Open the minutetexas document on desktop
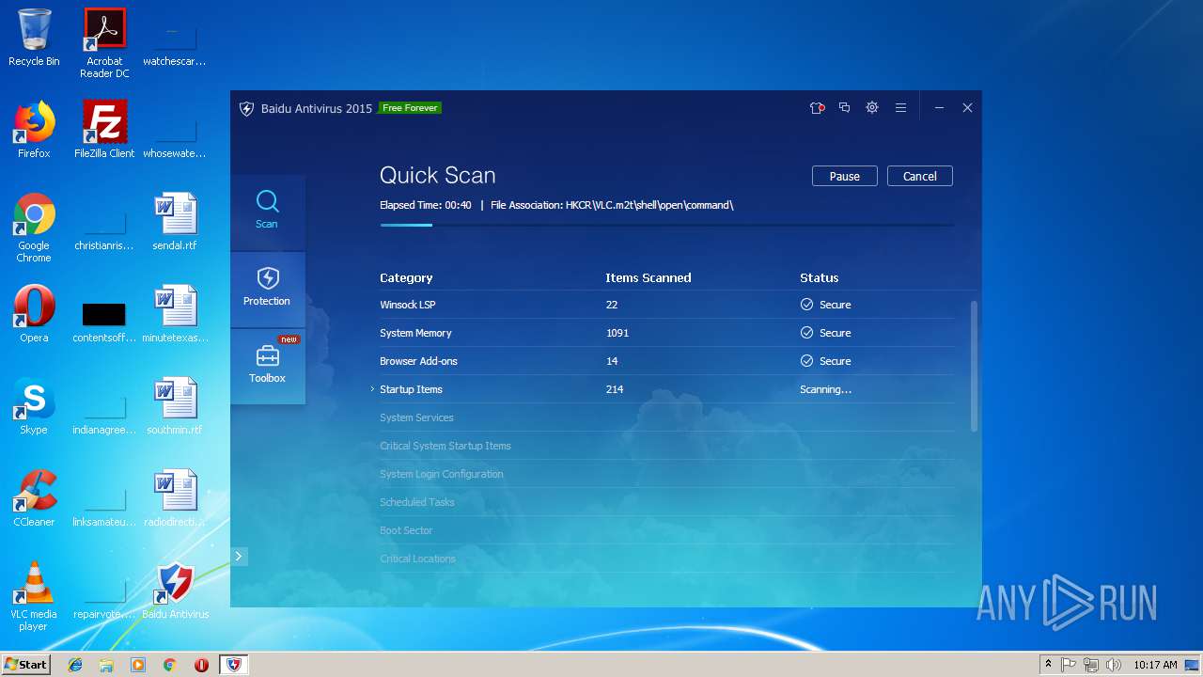The image size is (1203, 677). (x=175, y=314)
